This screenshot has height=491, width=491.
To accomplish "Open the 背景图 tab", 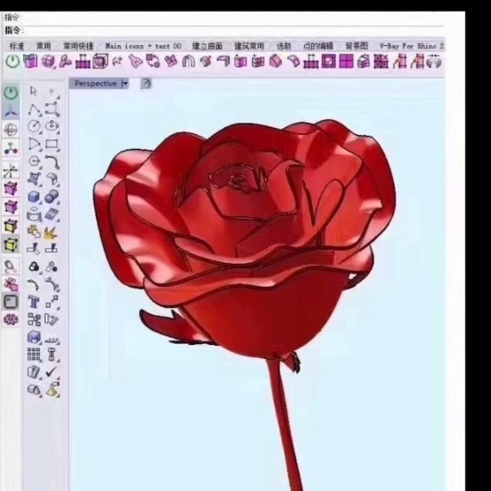I will 357,46.
